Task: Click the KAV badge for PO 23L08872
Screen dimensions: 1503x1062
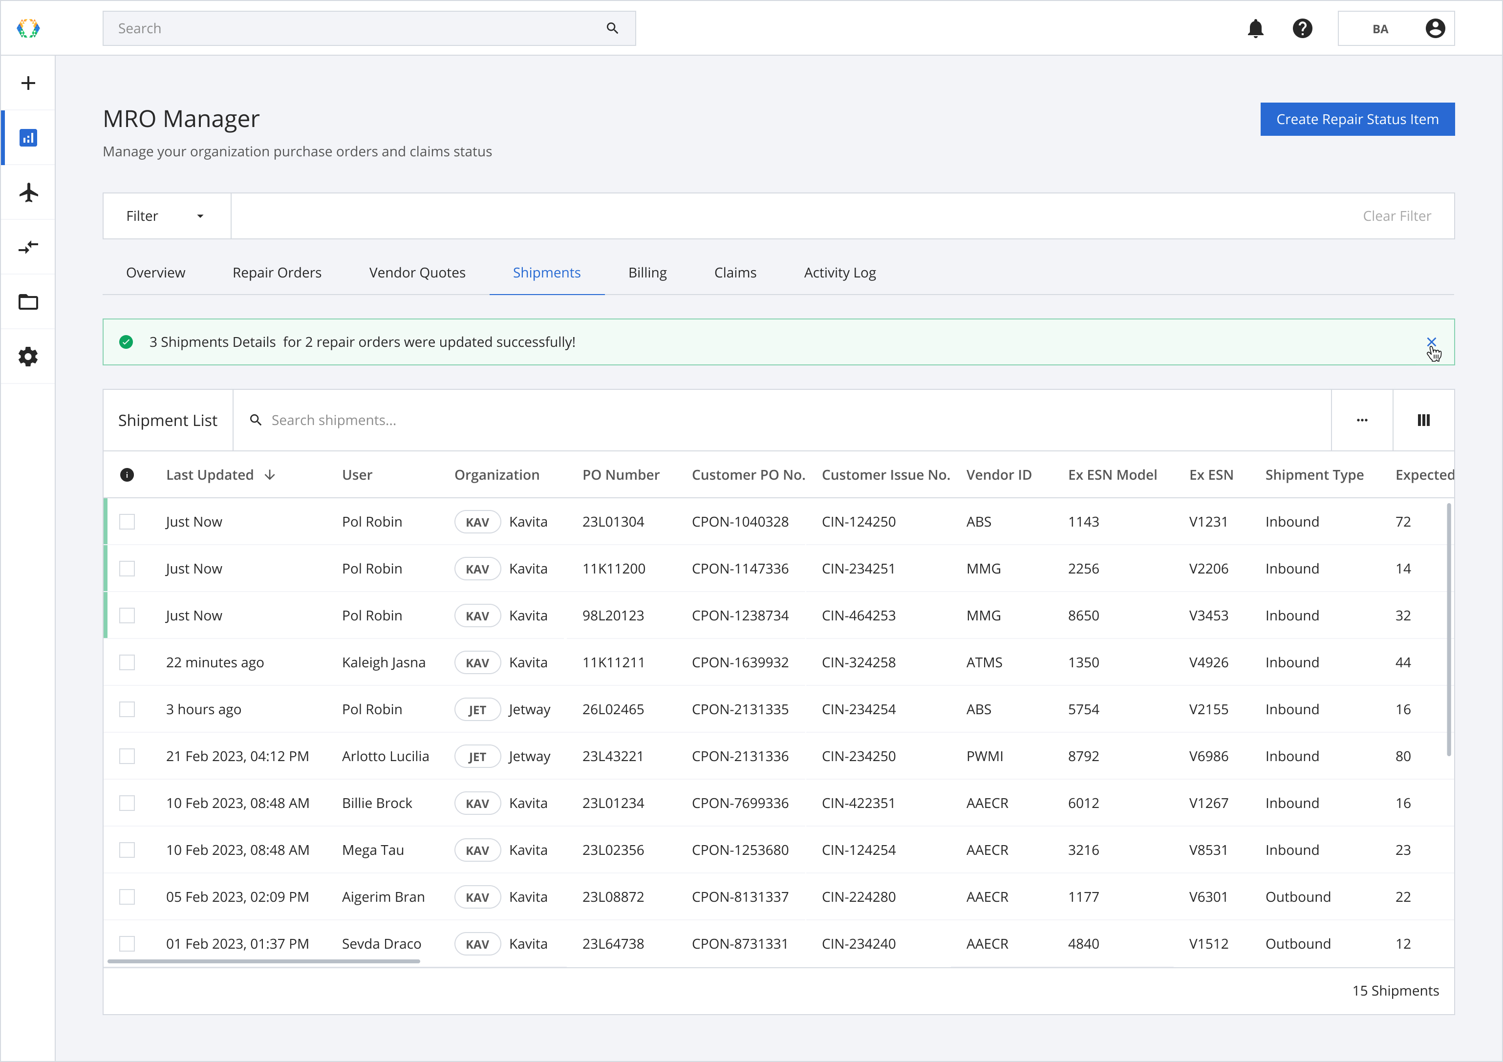Action: click(x=477, y=897)
